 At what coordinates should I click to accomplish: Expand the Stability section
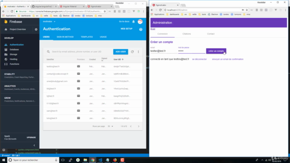(20, 76)
